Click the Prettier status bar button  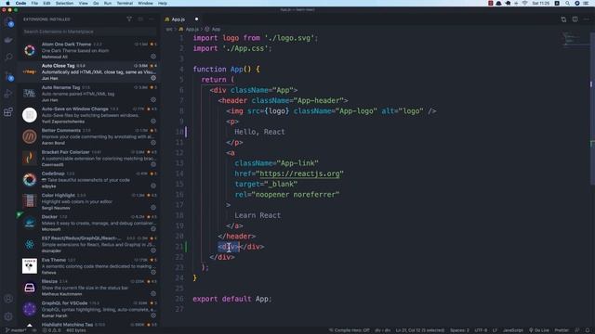pos(562,330)
